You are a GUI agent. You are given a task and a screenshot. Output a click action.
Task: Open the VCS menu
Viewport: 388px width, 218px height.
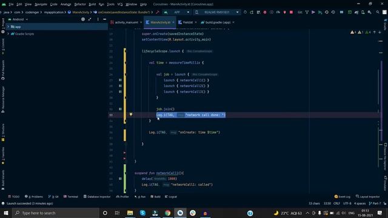[x=120, y=4]
